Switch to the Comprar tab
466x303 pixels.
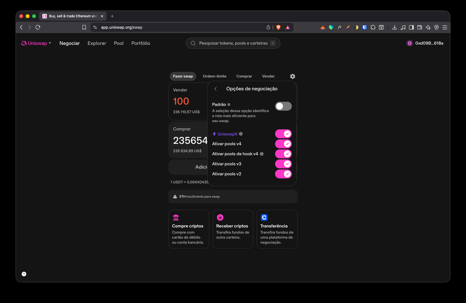244,76
